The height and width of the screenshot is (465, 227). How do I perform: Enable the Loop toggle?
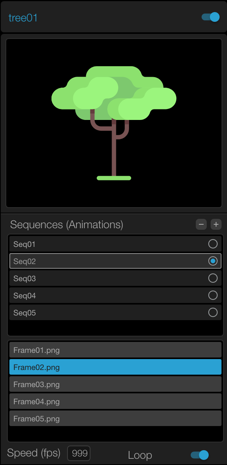tap(199, 454)
